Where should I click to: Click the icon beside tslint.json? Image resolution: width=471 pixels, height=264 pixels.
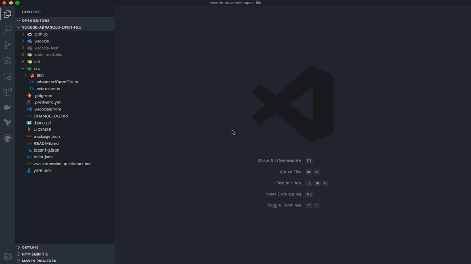[x=29, y=157]
